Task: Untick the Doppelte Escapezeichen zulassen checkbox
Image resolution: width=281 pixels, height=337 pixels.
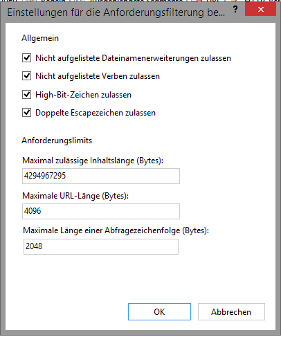Action: [x=27, y=113]
